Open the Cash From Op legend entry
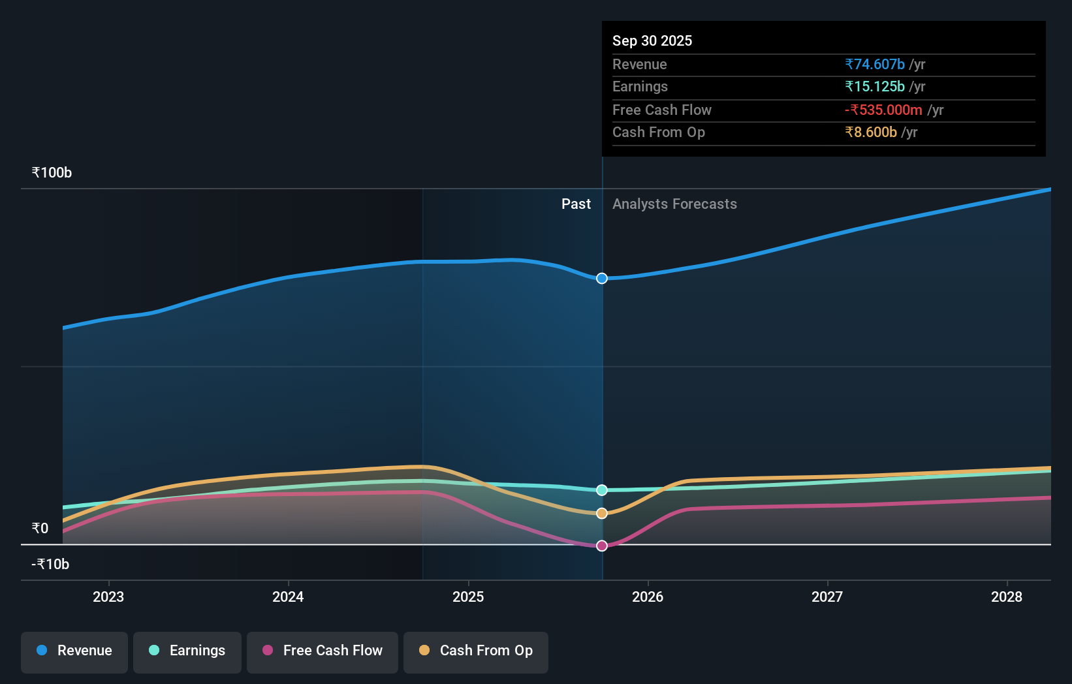 click(x=475, y=651)
